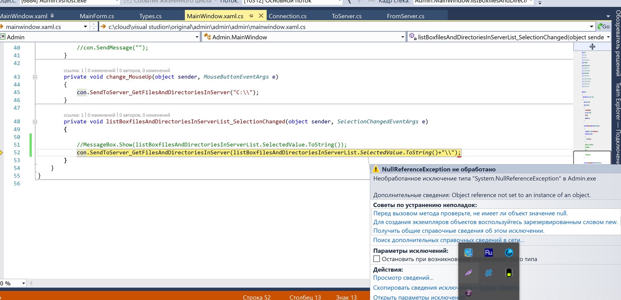The image size is (621, 300).
Task: Click the 'Столбец 13' status bar entry
Action: [x=305, y=297]
